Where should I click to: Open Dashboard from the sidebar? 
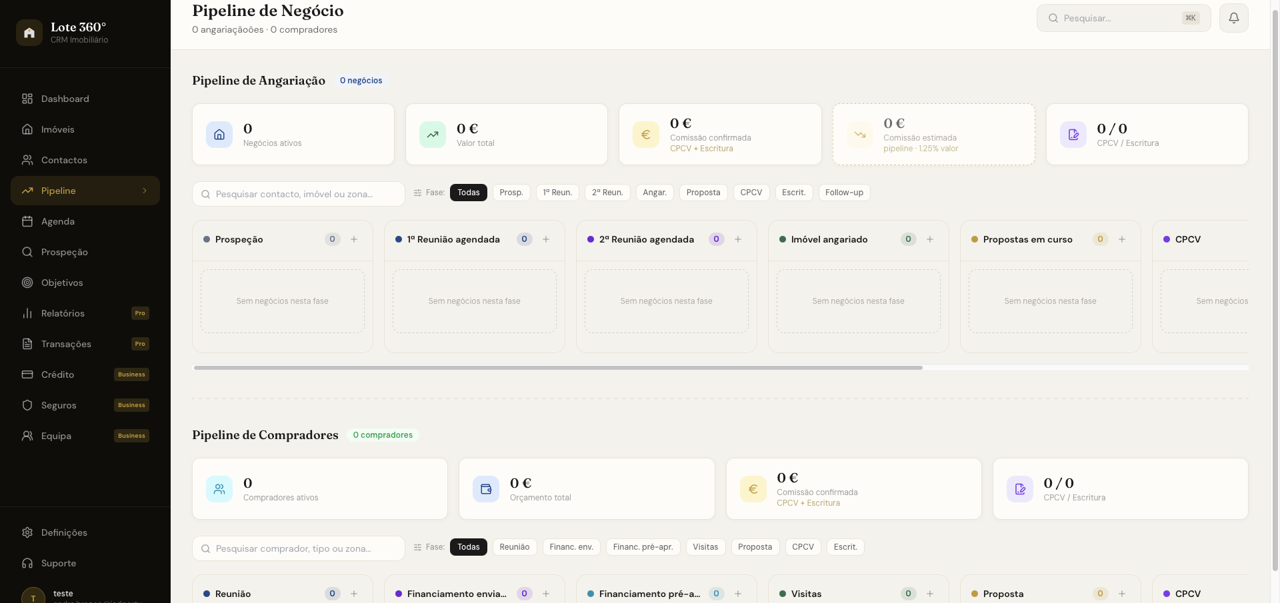85,99
